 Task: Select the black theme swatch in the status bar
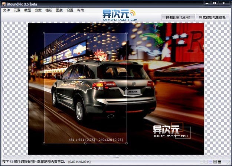[x=220, y=162]
